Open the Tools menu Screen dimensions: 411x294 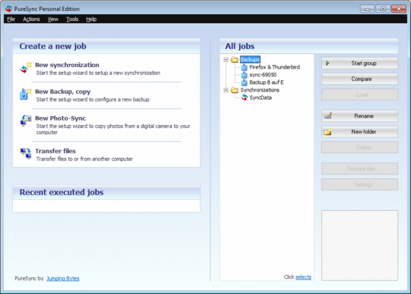pos(72,19)
